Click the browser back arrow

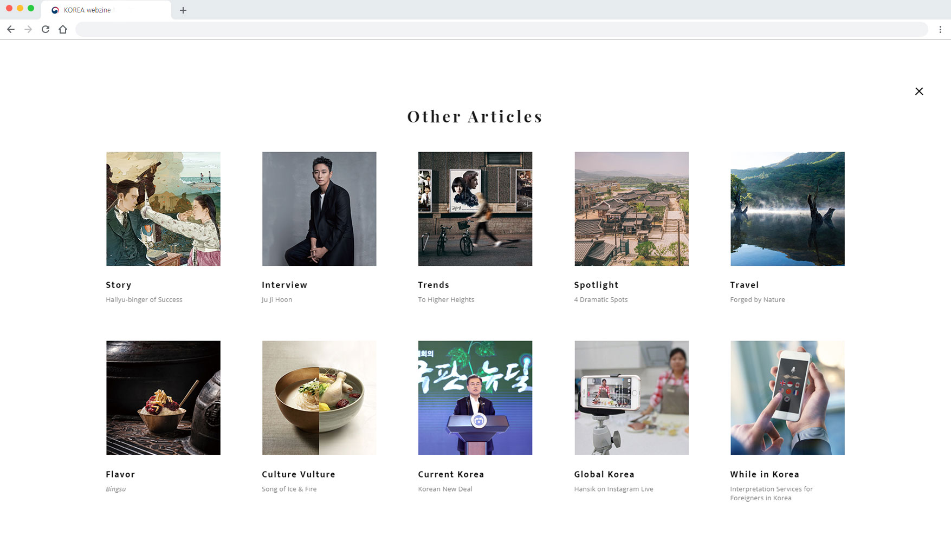(11, 29)
